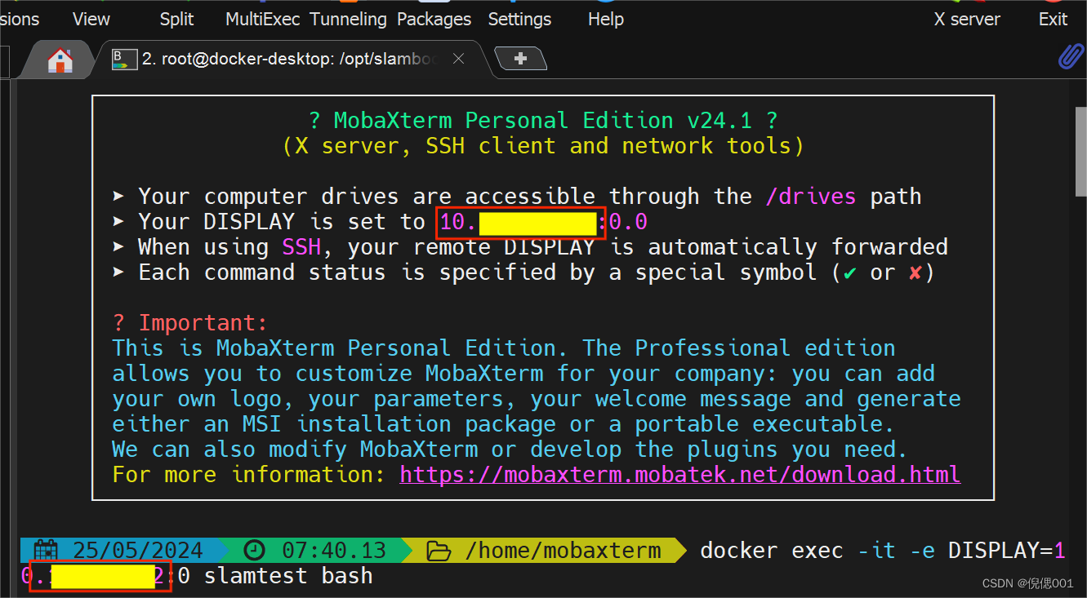Click the MobaXterm Personal Edition v24.1 title
Viewport: 1087px width, 598px height.
(x=542, y=121)
